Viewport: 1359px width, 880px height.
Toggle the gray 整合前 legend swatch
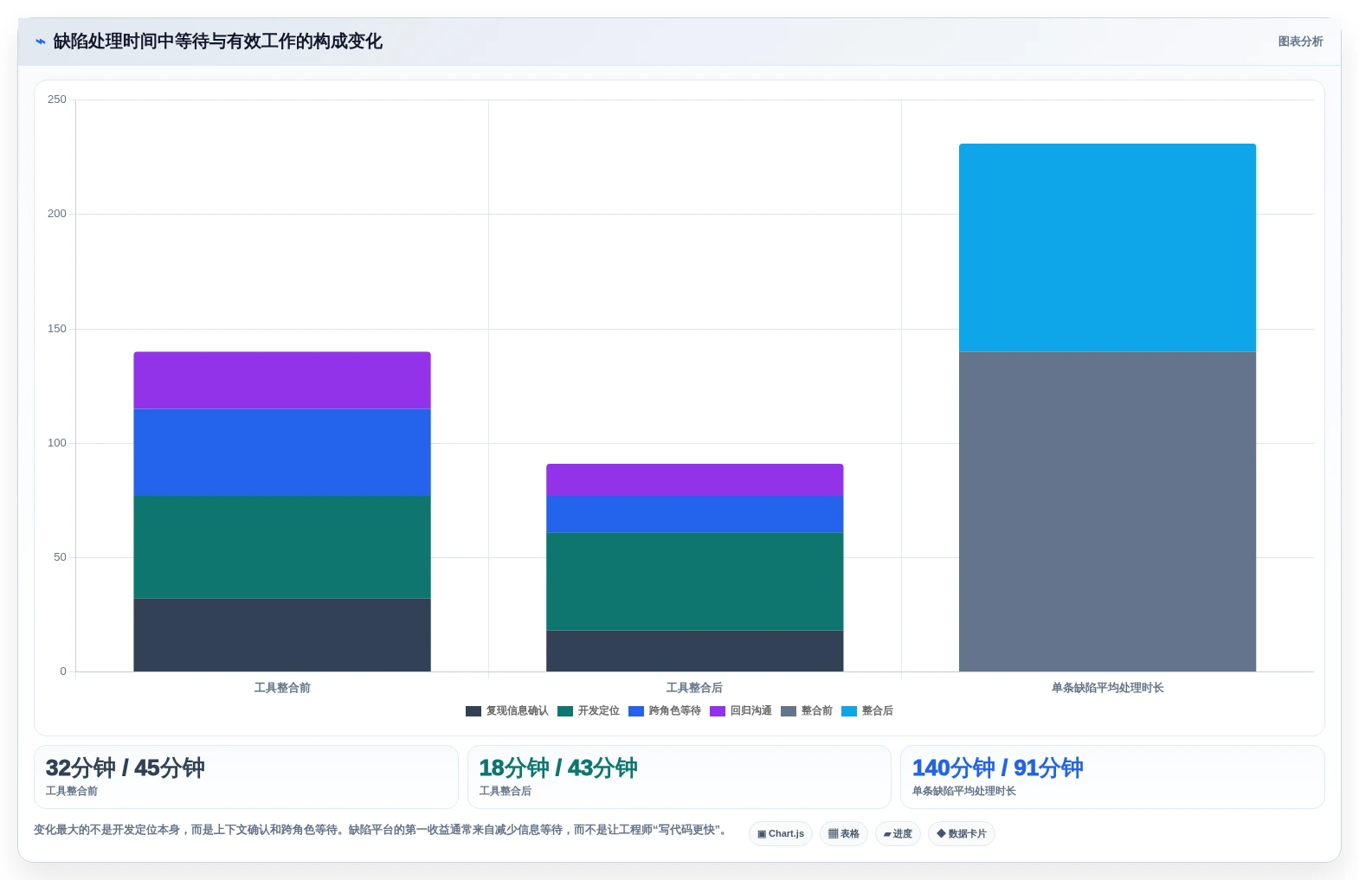tap(789, 711)
